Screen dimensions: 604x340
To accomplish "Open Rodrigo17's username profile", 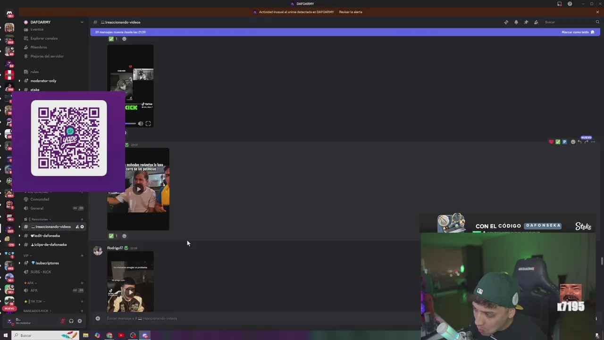I will [115, 248].
